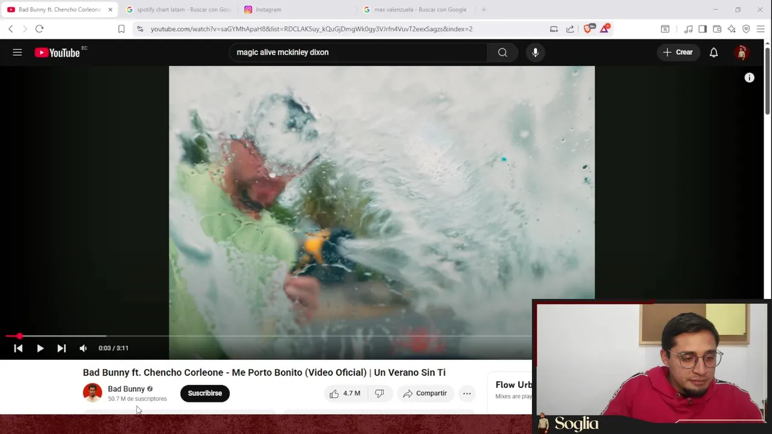Open the account avatar menu
772x434 pixels.
click(x=742, y=52)
